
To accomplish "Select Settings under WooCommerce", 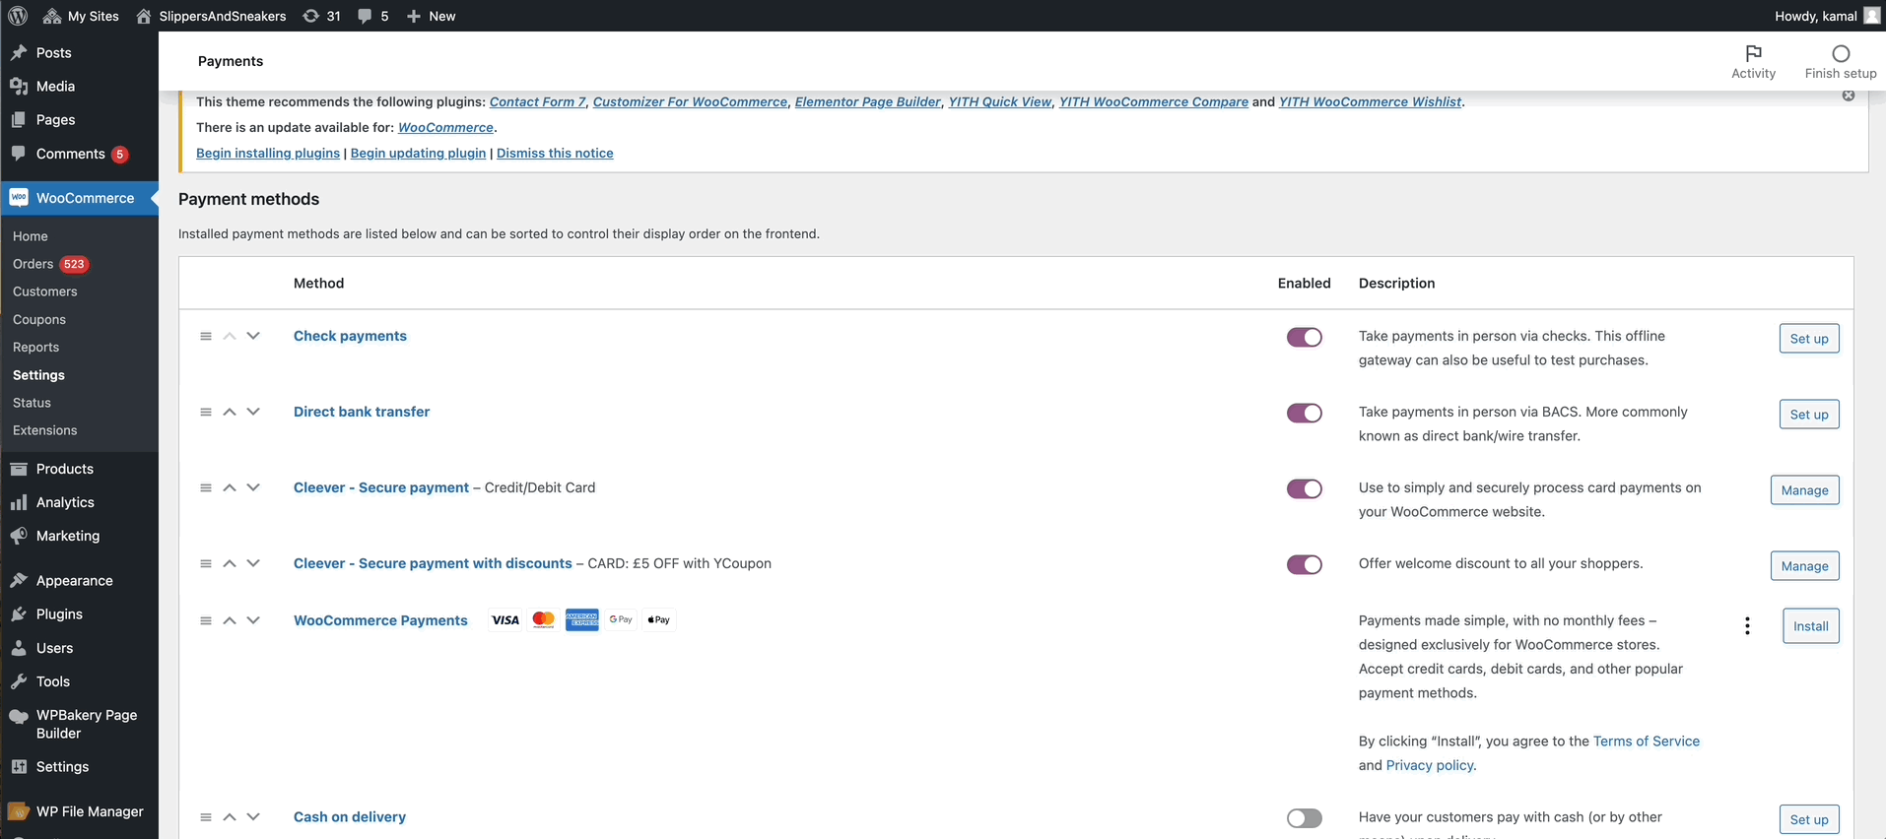I will point(38,374).
